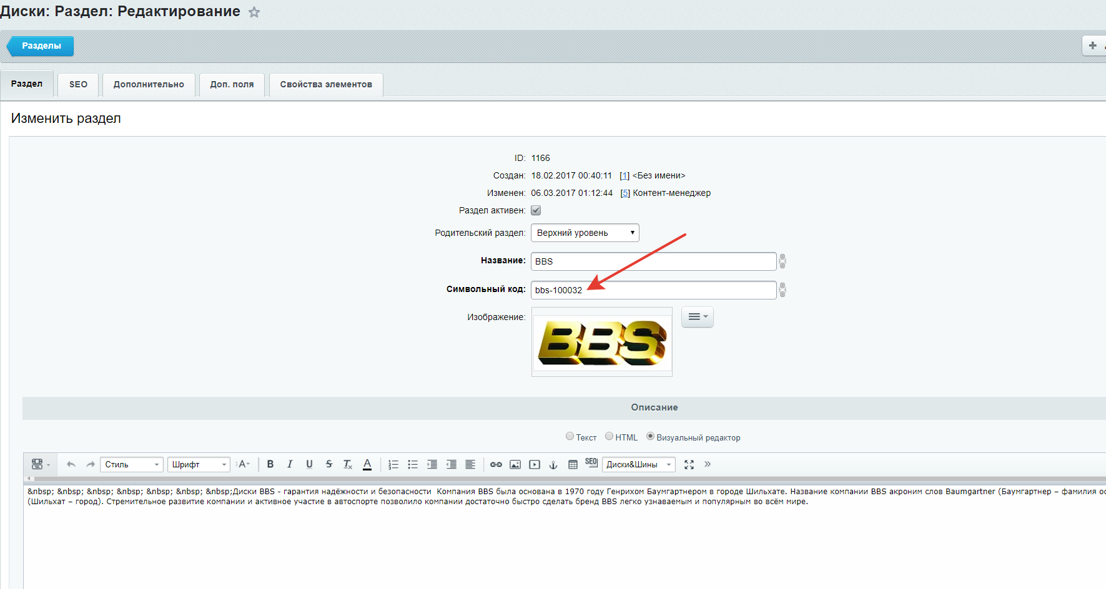Click Изменить раздел heading
The image size is (1106, 589).
66,119
